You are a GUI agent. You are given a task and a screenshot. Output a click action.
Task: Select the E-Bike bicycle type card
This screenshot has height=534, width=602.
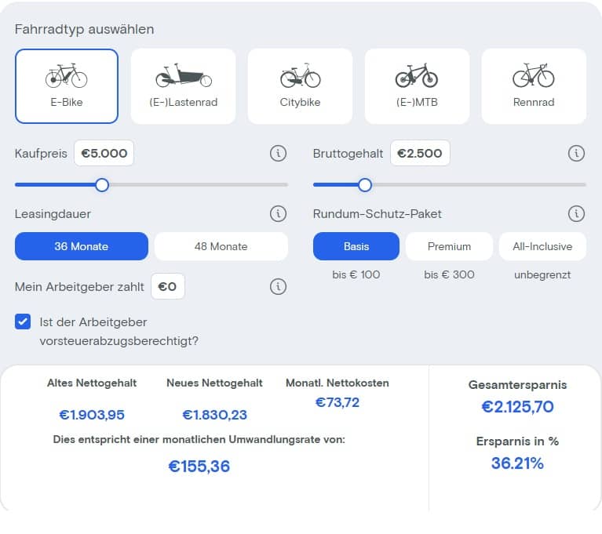pos(67,86)
